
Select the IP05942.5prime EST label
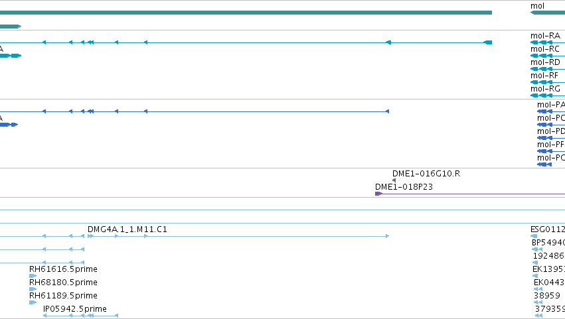coord(74,309)
